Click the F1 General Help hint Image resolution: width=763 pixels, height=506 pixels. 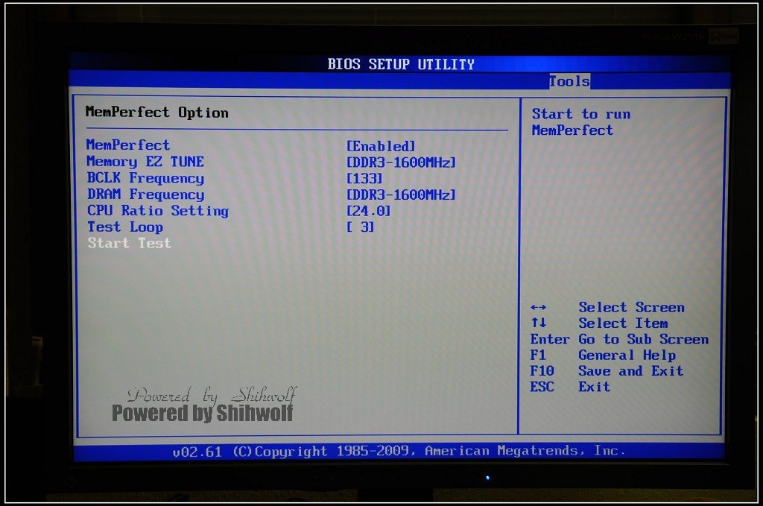603,355
